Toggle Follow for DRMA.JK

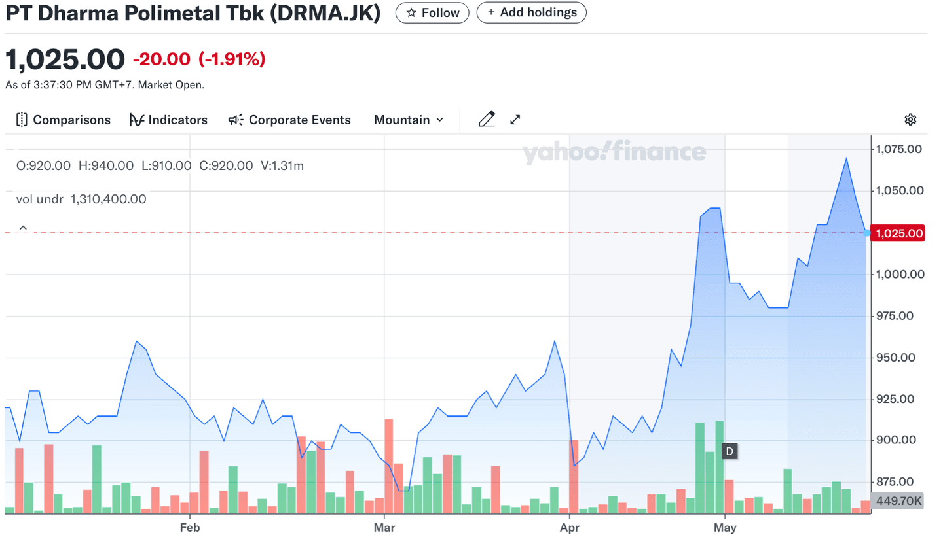(x=432, y=12)
